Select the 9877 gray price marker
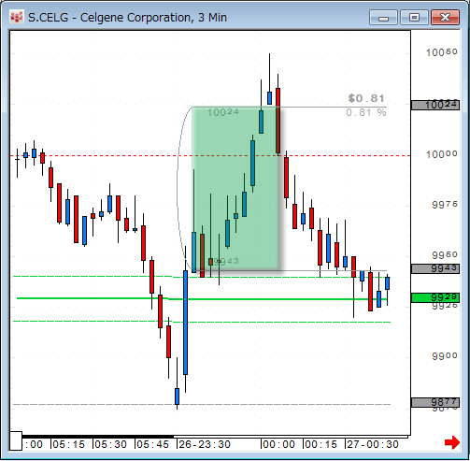The width and height of the screenshot is (470, 461). (x=435, y=402)
